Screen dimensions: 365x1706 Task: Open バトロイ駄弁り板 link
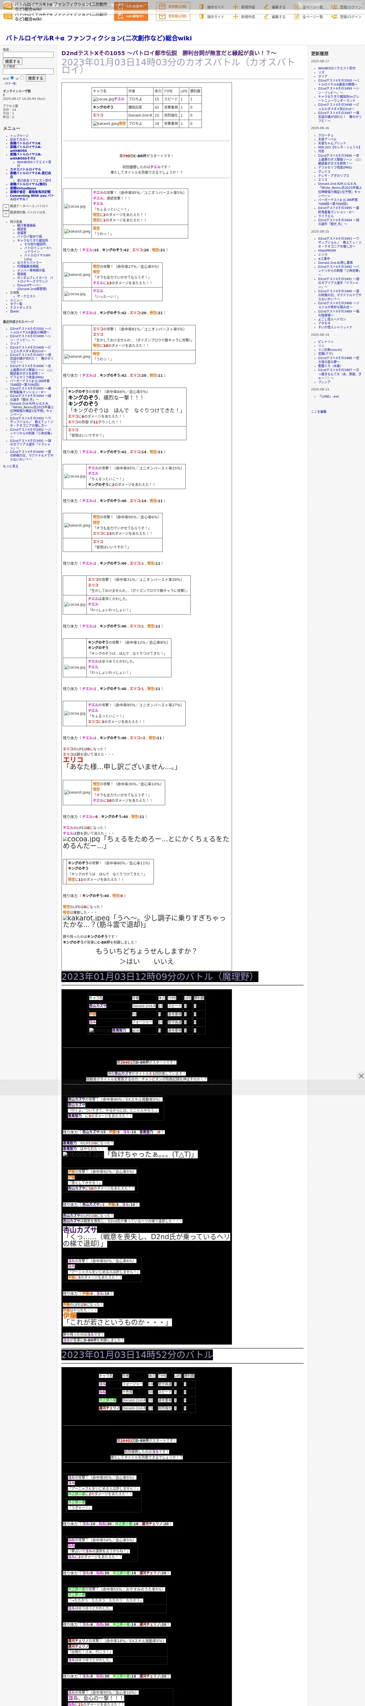(x=30, y=237)
